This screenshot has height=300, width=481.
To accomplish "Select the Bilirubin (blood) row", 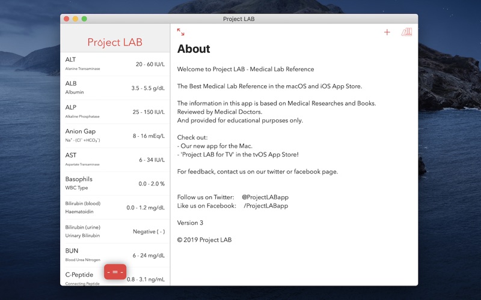I will [x=115, y=207].
